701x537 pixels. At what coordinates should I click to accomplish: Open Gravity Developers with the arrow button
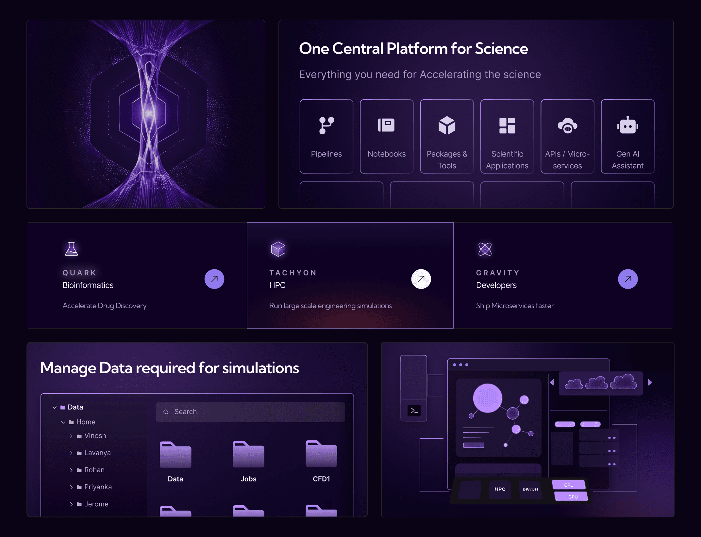click(x=628, y=279)
